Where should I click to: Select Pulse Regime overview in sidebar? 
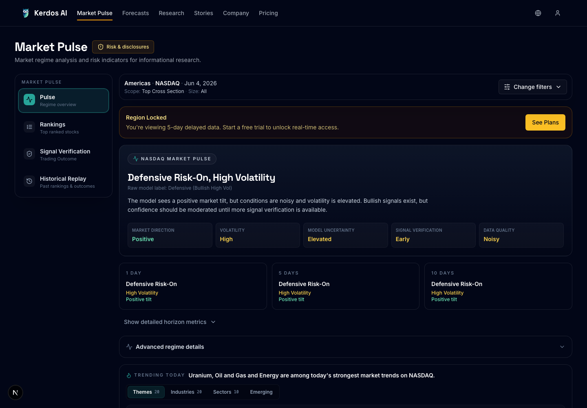(64, 100)
